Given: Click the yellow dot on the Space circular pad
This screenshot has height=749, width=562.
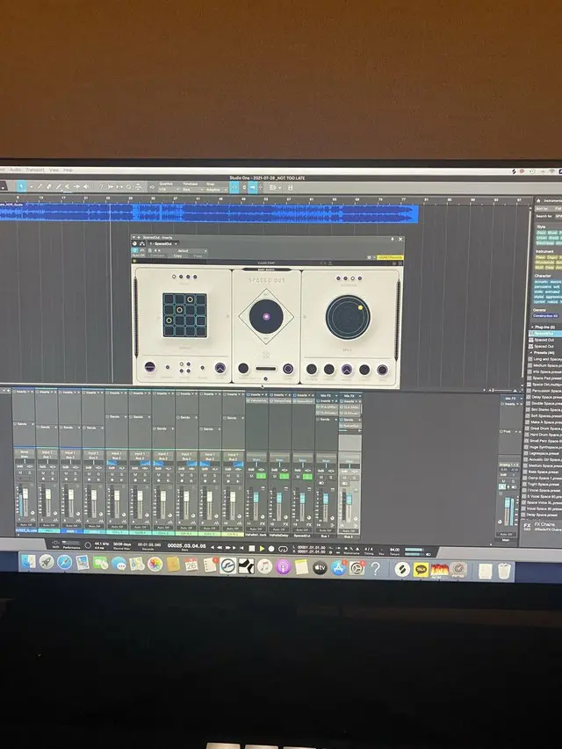Looking at the screenshot, I should (360, 307).
